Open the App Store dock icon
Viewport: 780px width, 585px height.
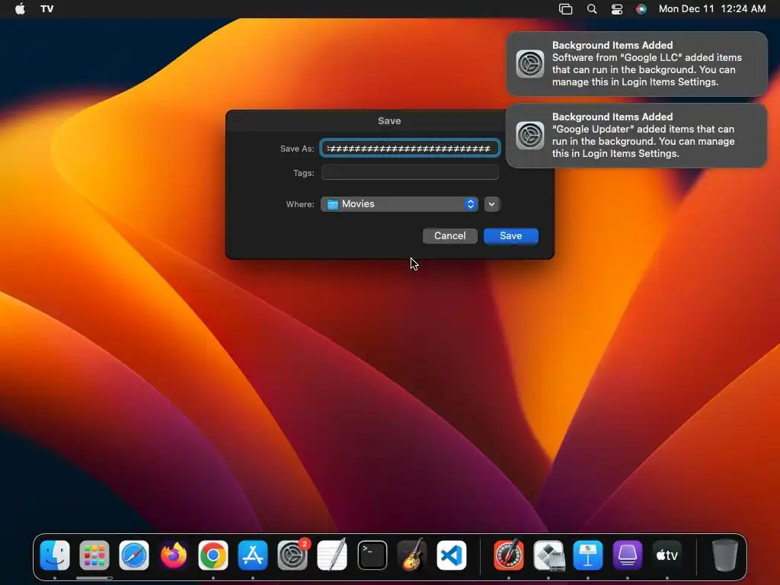tap(253, 555)
